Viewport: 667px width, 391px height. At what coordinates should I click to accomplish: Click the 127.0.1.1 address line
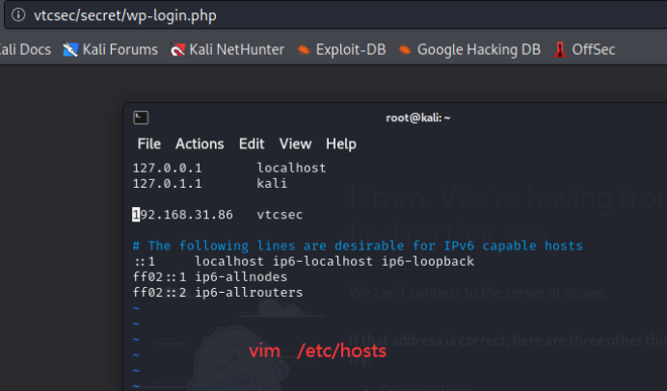pos(167,184)
